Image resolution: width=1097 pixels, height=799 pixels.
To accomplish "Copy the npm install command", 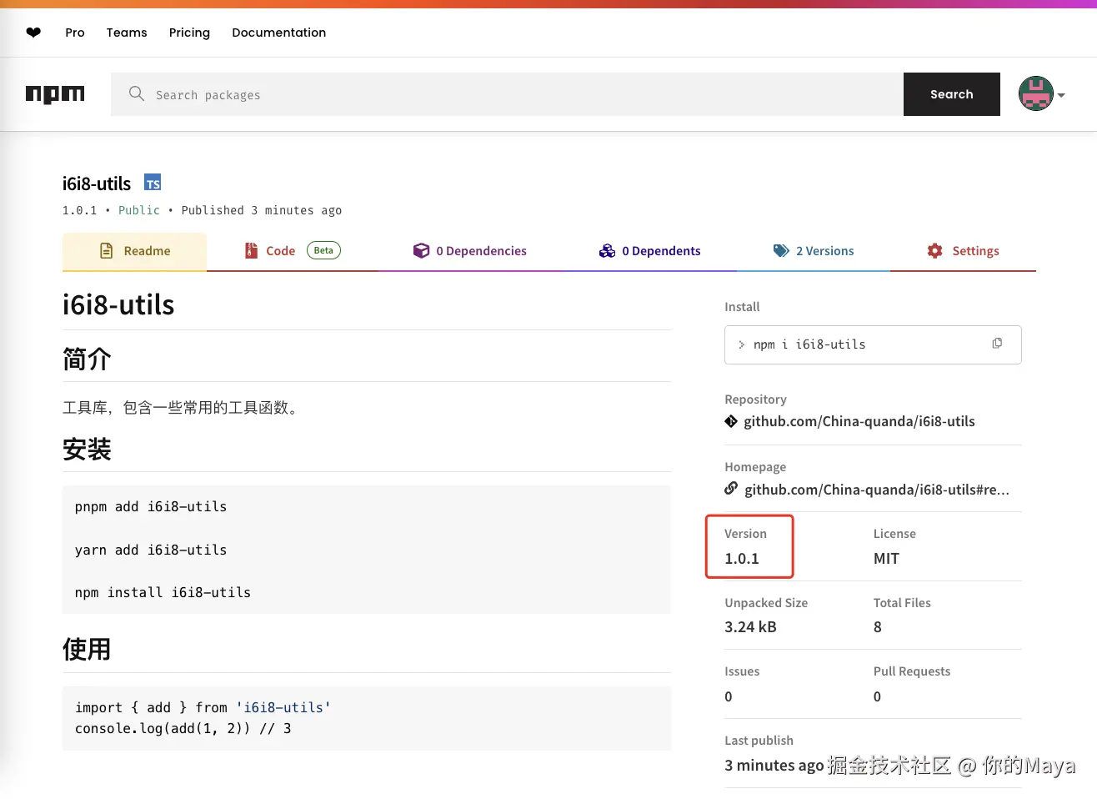I will click(997, 343).
